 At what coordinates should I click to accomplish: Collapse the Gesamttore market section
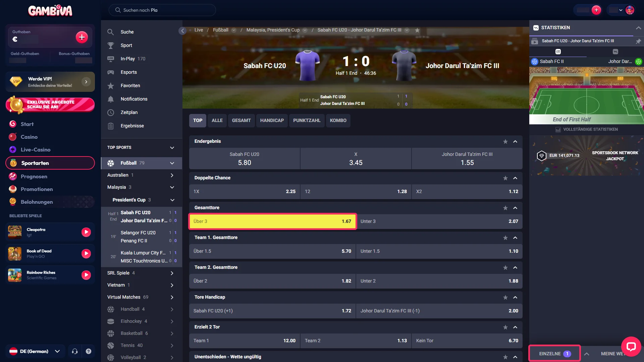516,208
